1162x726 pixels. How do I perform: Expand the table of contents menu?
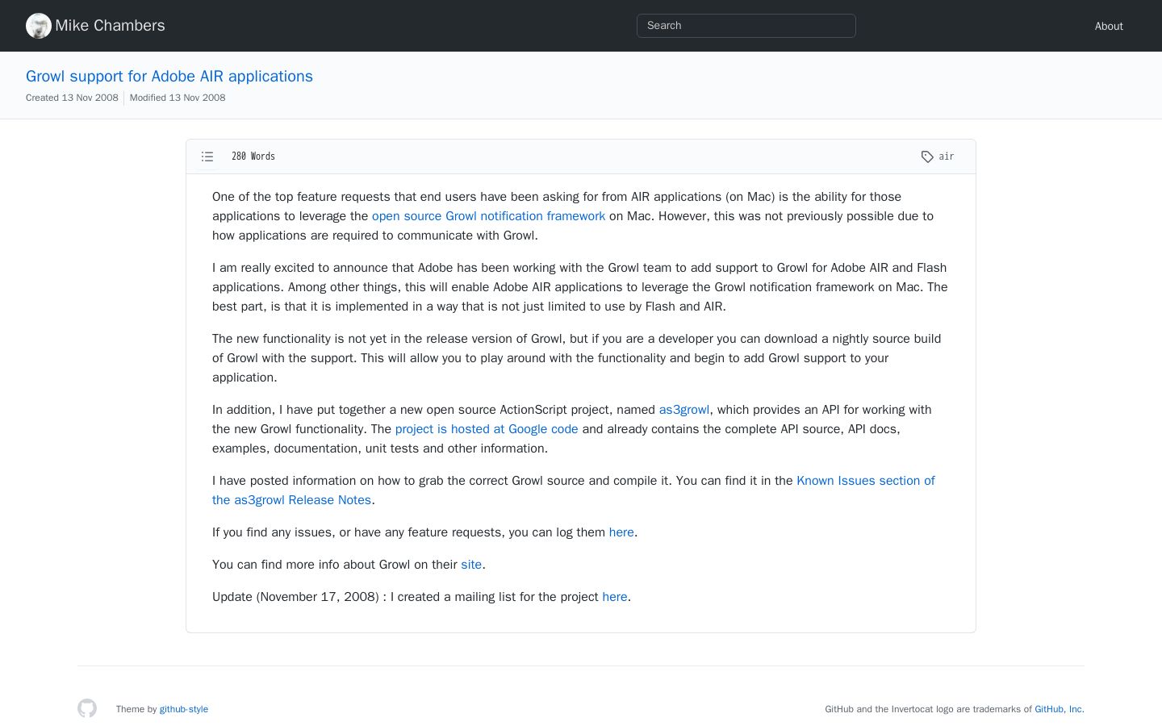(207, 156)
